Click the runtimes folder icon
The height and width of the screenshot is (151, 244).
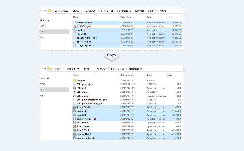pos(74,80)
